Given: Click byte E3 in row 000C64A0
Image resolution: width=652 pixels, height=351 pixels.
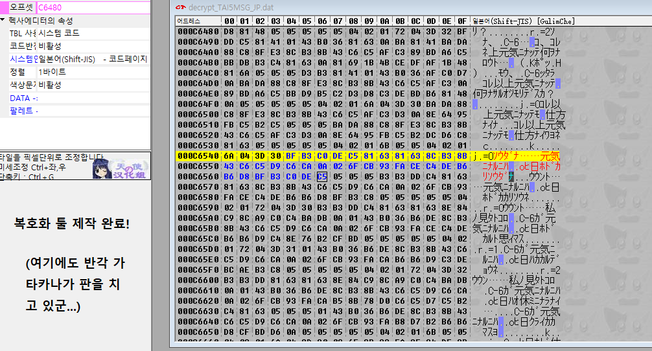Looking at the screenshot, I should (275, 52).
